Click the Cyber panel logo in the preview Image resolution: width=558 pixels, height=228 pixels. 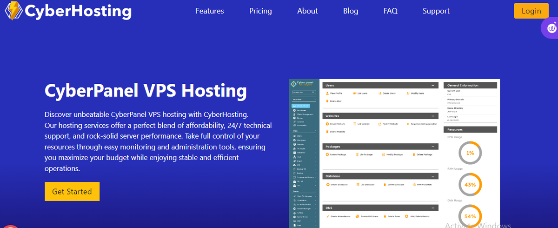coord(303,84)
